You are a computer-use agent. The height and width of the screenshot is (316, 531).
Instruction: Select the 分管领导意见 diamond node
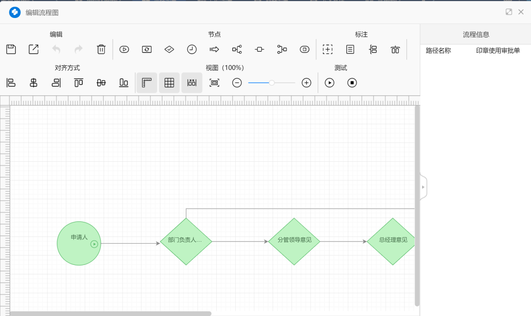pos(294,241)
